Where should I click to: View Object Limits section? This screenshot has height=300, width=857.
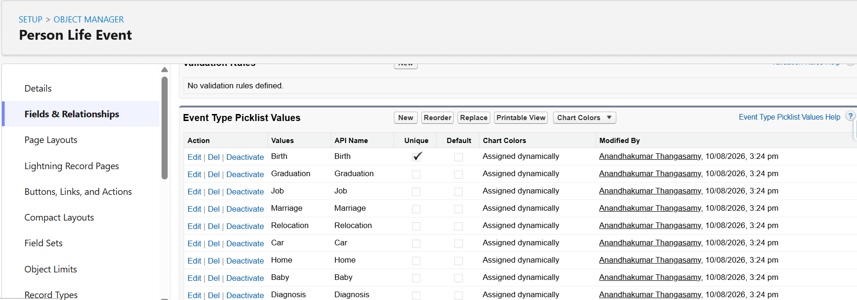[x=51, y=269]
